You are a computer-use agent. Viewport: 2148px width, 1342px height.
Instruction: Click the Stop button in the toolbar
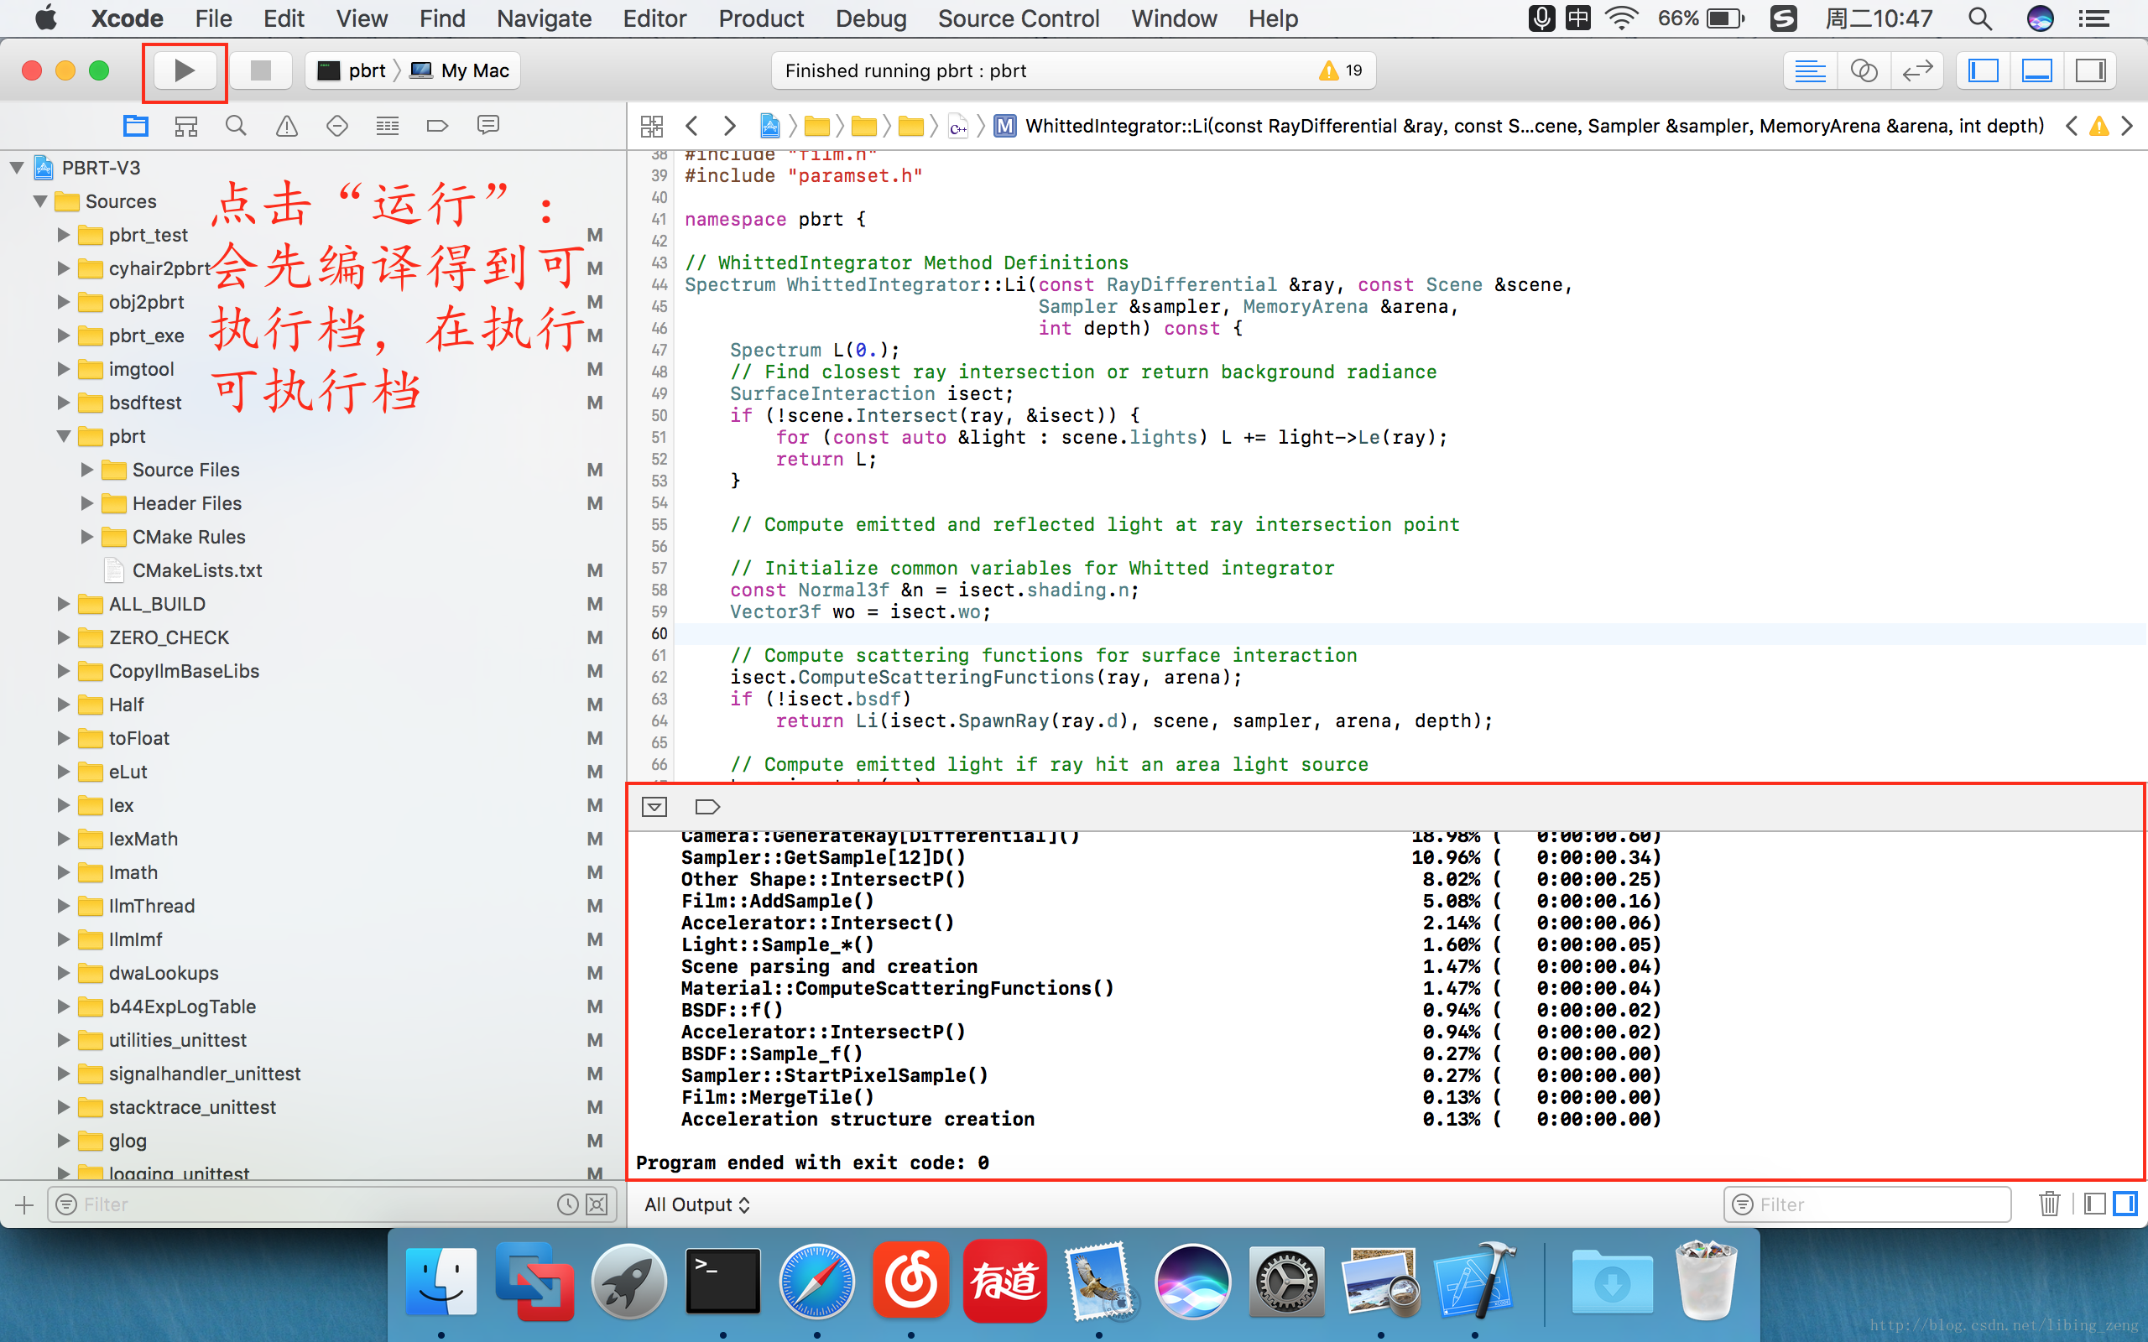tap(260, 70)
